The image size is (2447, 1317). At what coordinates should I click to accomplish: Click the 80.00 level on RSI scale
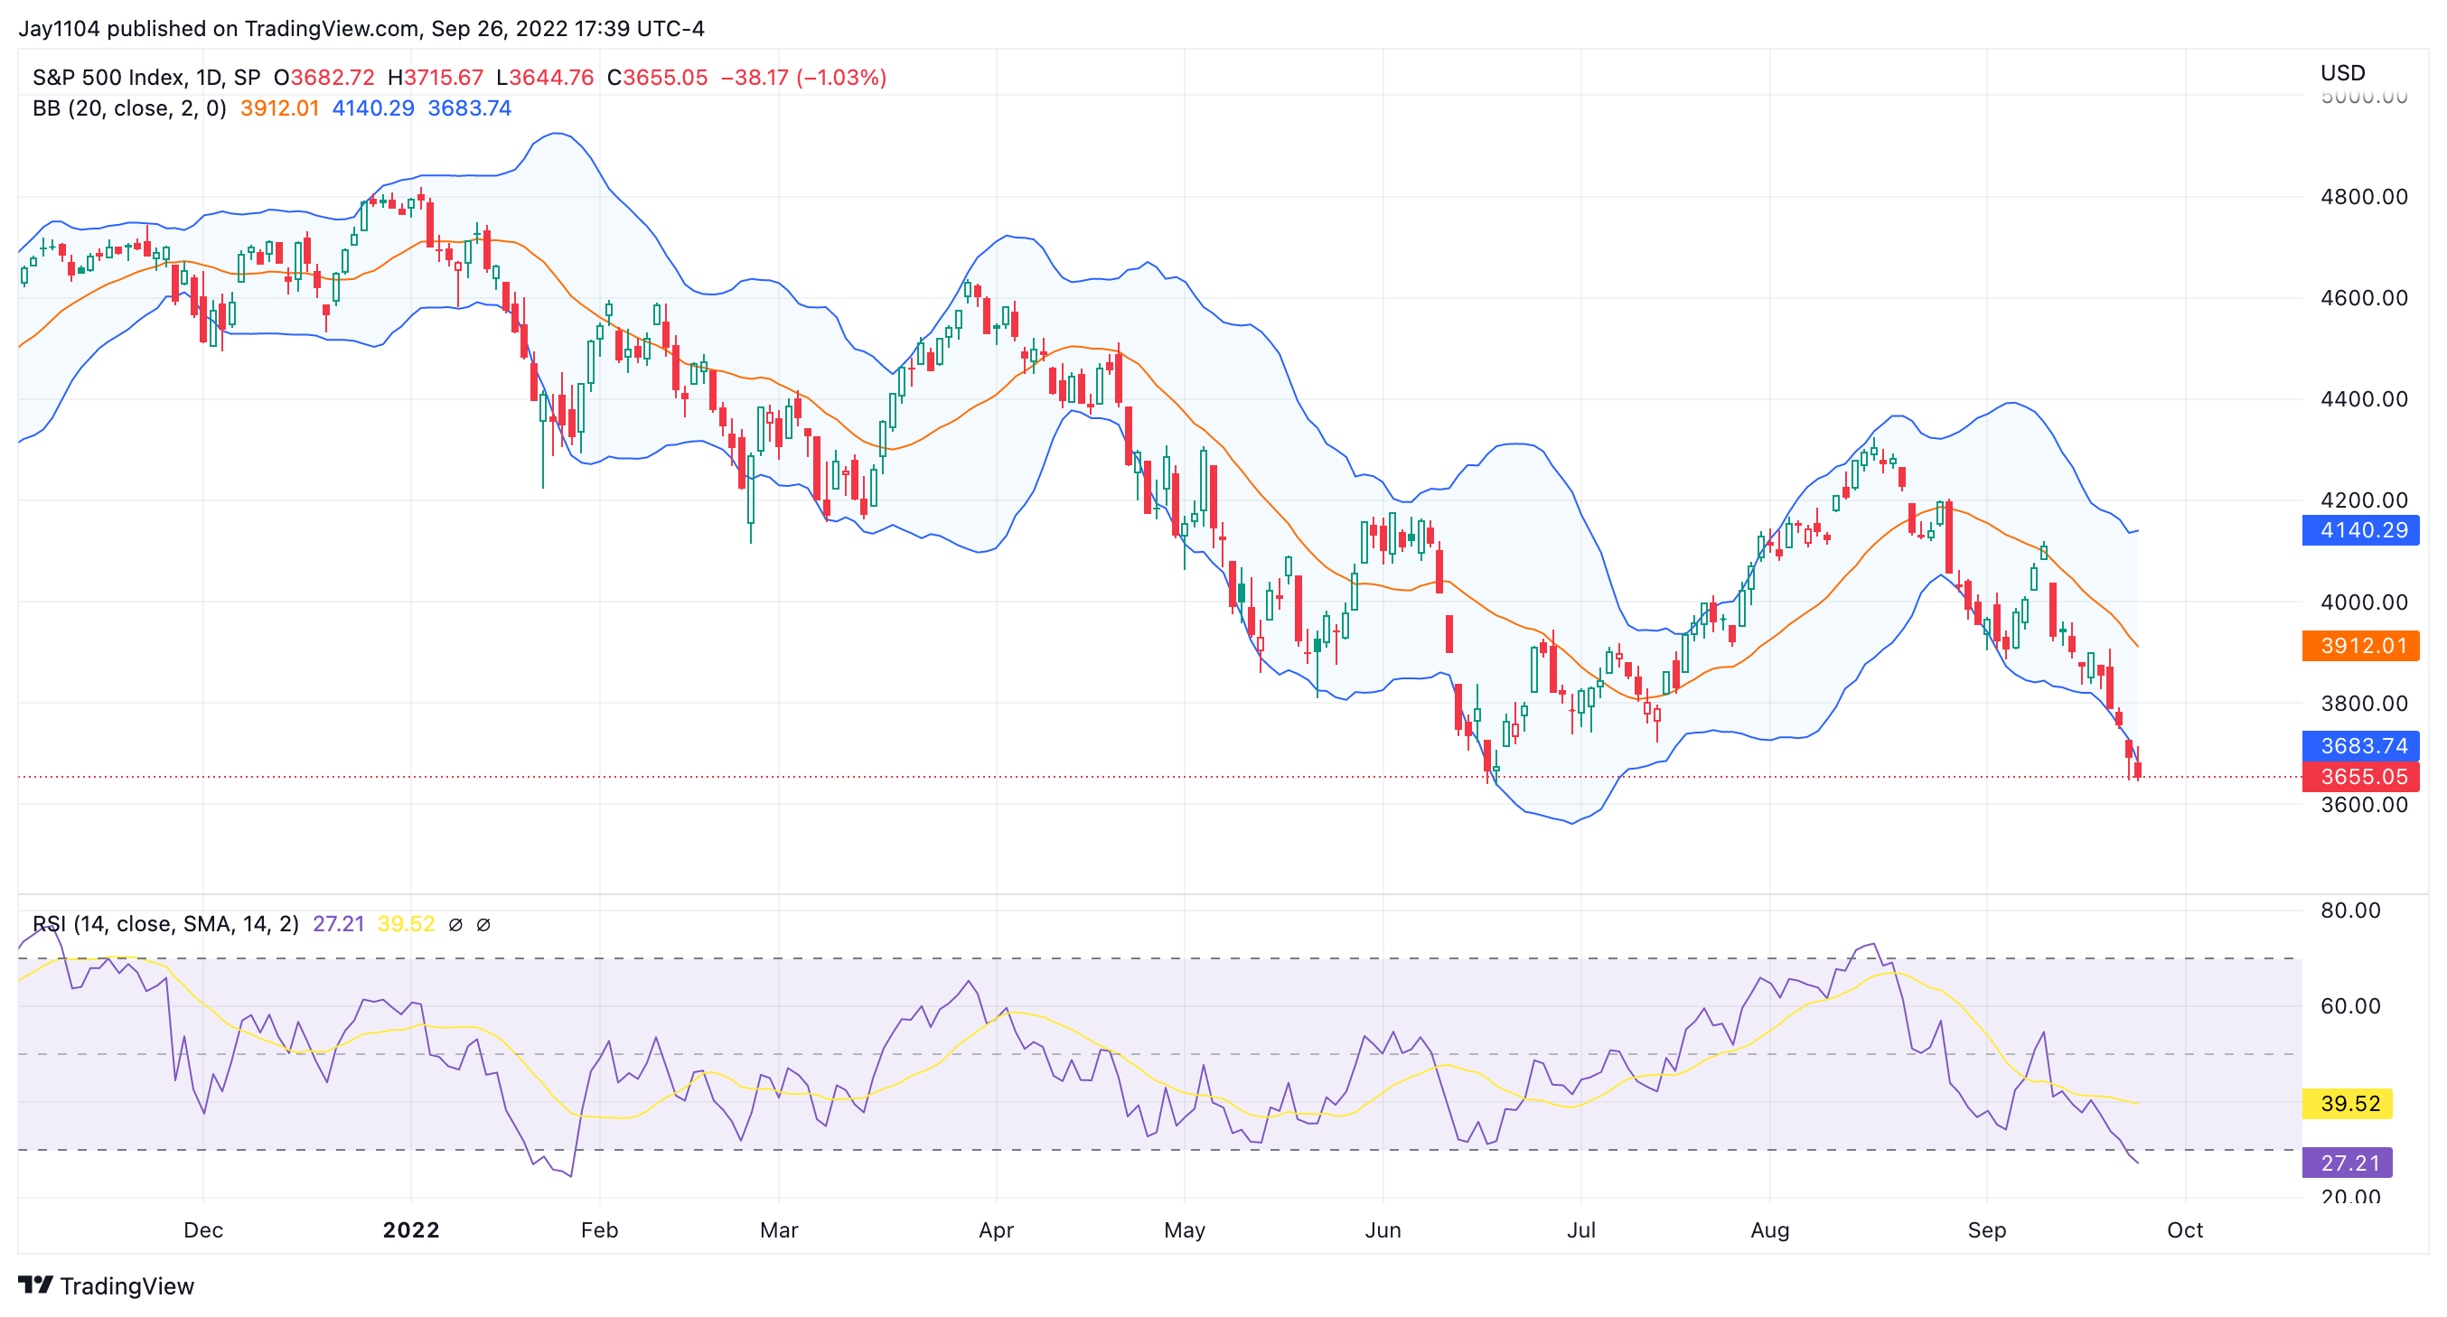[2350, 910]
